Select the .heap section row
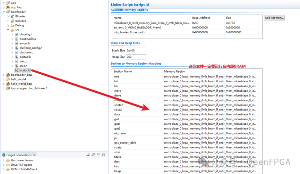 coord(187,171)
